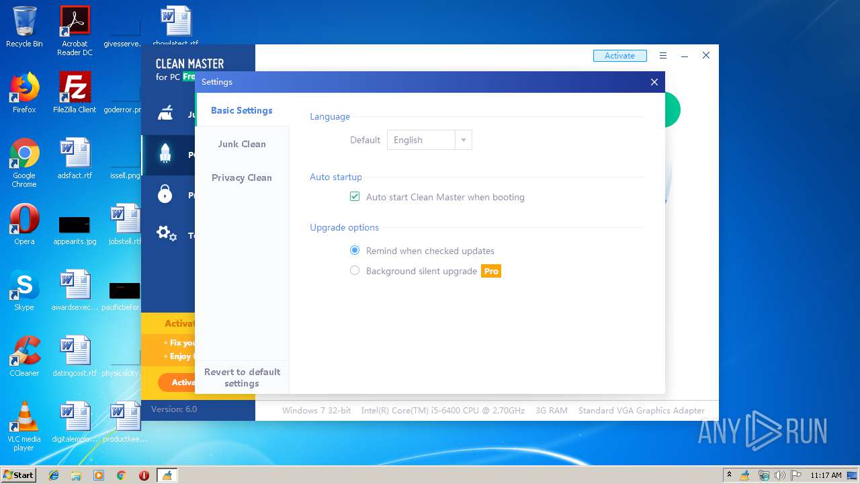Launch VLC media player desktop shortcut
The height and width of the screenshot is (484, 860).
click(24, 427)
